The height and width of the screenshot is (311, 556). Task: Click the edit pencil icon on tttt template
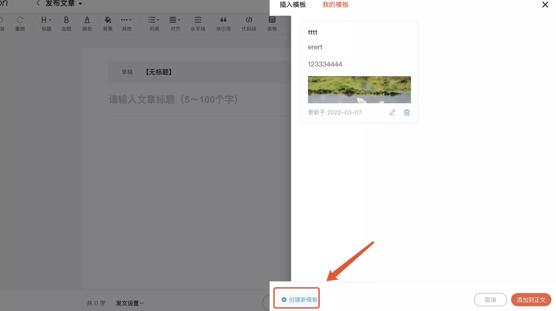(392, 112)
